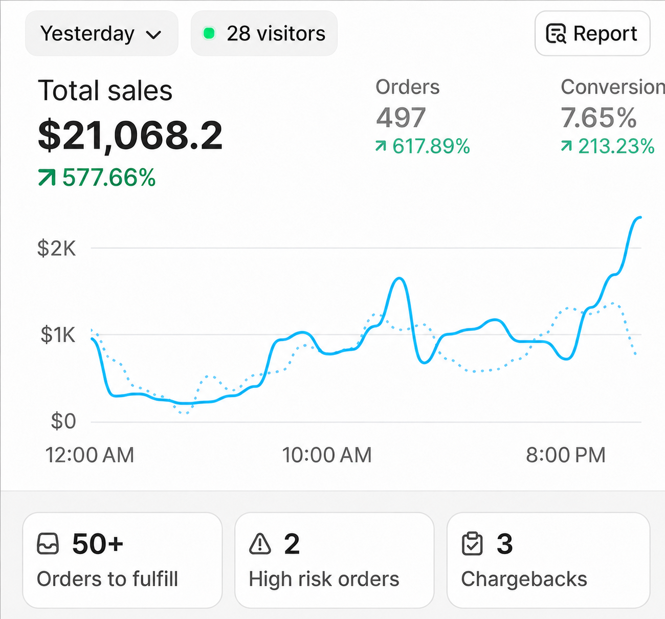The width and height of the screenshot is (665, 619).
Task: Click the green arrow beside 577.66%
Action: pos(47,178)
